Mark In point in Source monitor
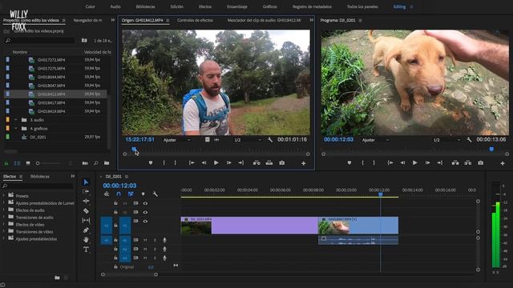 coord(164,162)
